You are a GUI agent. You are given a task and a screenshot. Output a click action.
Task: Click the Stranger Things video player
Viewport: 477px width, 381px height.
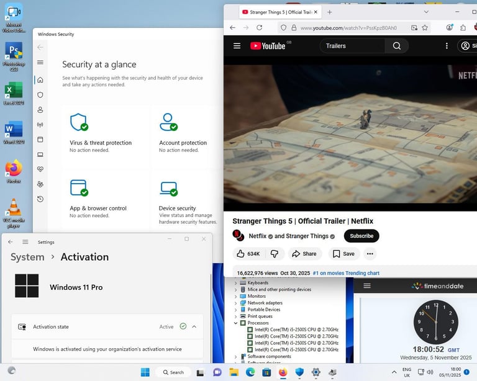click(350, 133)
